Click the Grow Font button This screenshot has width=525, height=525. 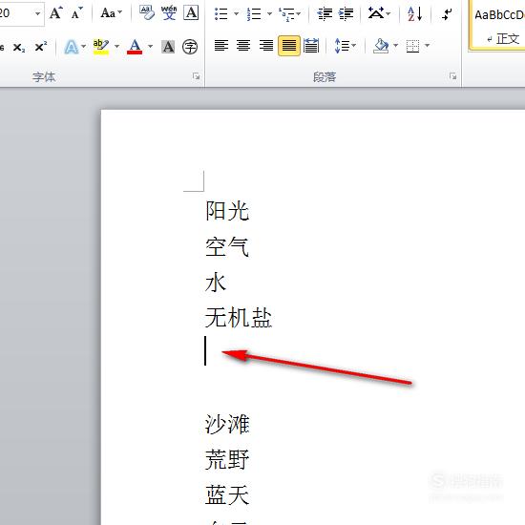pos(55,13)
